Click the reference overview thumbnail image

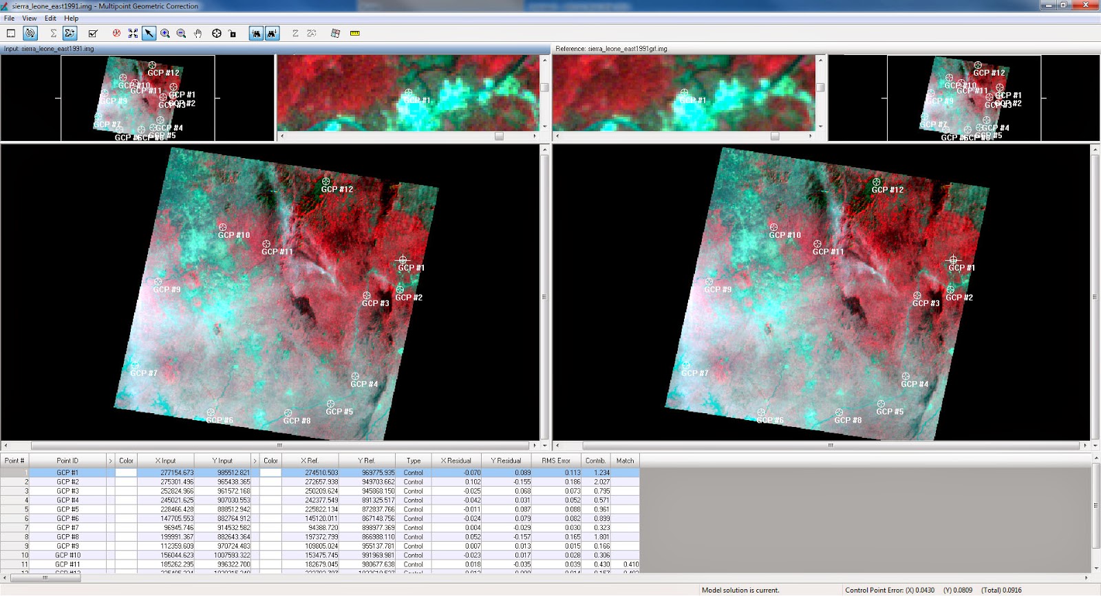pos(964,98)
